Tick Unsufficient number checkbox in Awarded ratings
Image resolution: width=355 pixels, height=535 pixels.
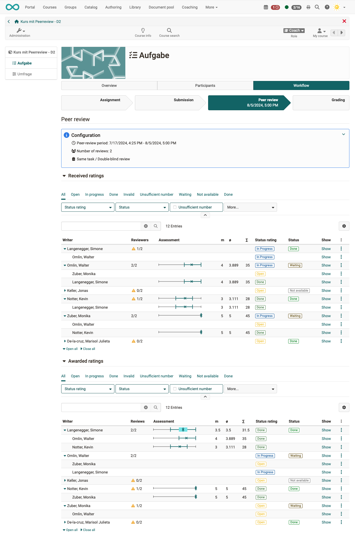pyautogui.click(x=175, y=389)
